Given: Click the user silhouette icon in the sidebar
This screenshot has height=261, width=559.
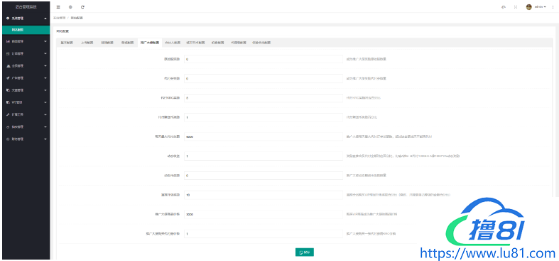Looking at the screenshot, I should (8, 65).
